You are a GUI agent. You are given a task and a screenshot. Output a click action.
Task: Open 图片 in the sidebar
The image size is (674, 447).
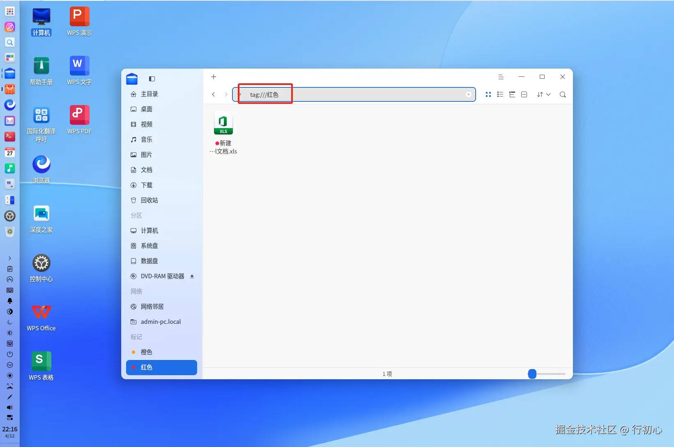(x=161, y=155)
